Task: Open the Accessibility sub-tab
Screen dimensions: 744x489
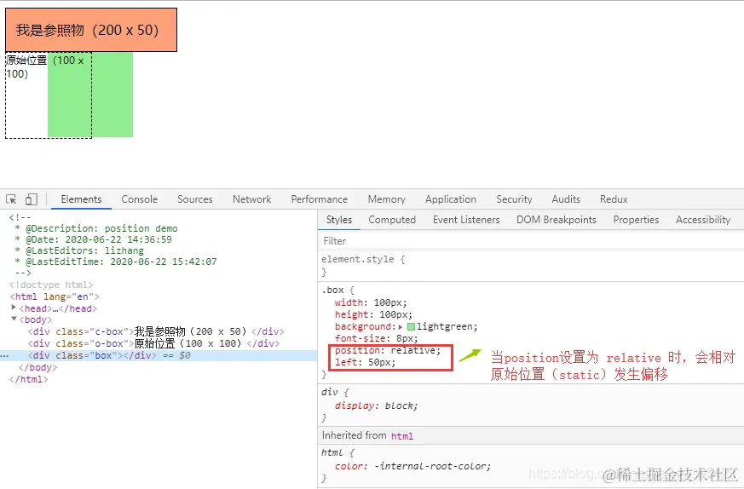Action: coord(703,220)
